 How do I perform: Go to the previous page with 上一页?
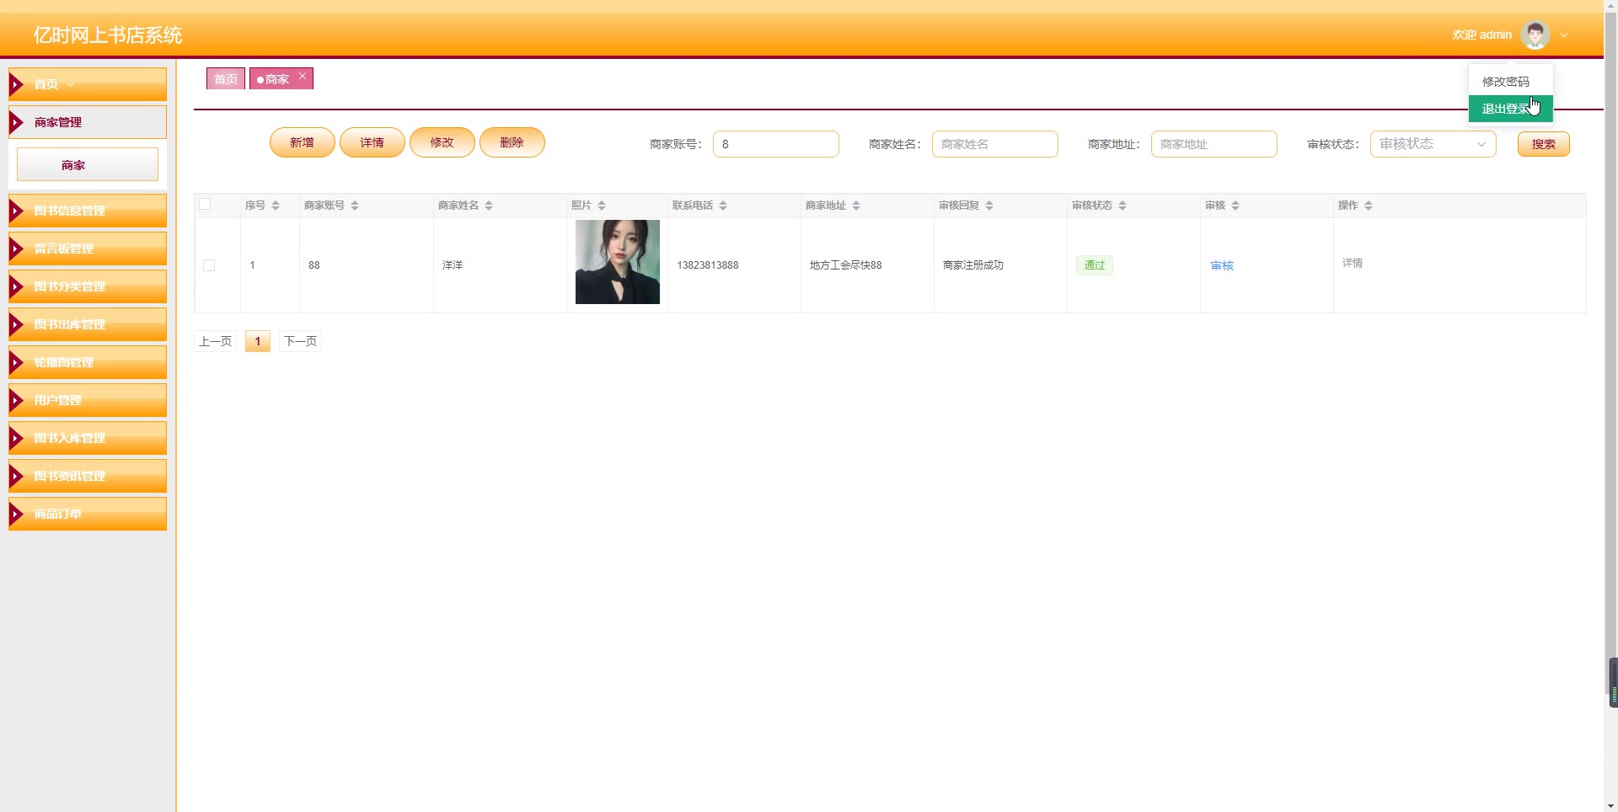215,341
